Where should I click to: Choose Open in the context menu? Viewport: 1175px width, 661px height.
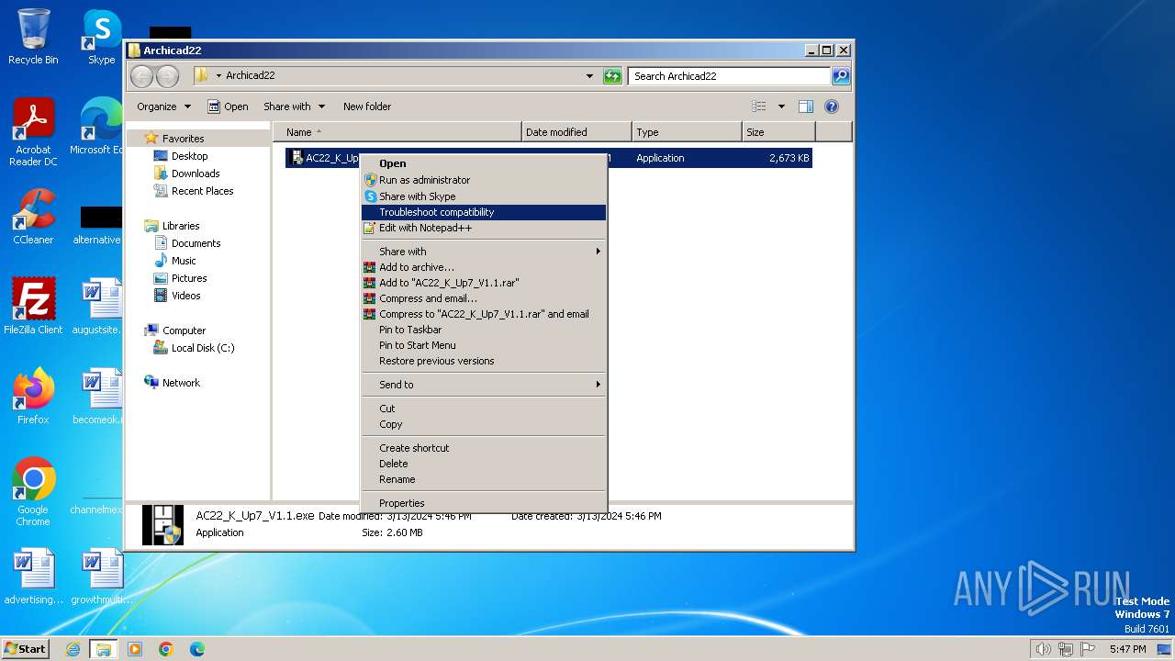coord(483,164)
